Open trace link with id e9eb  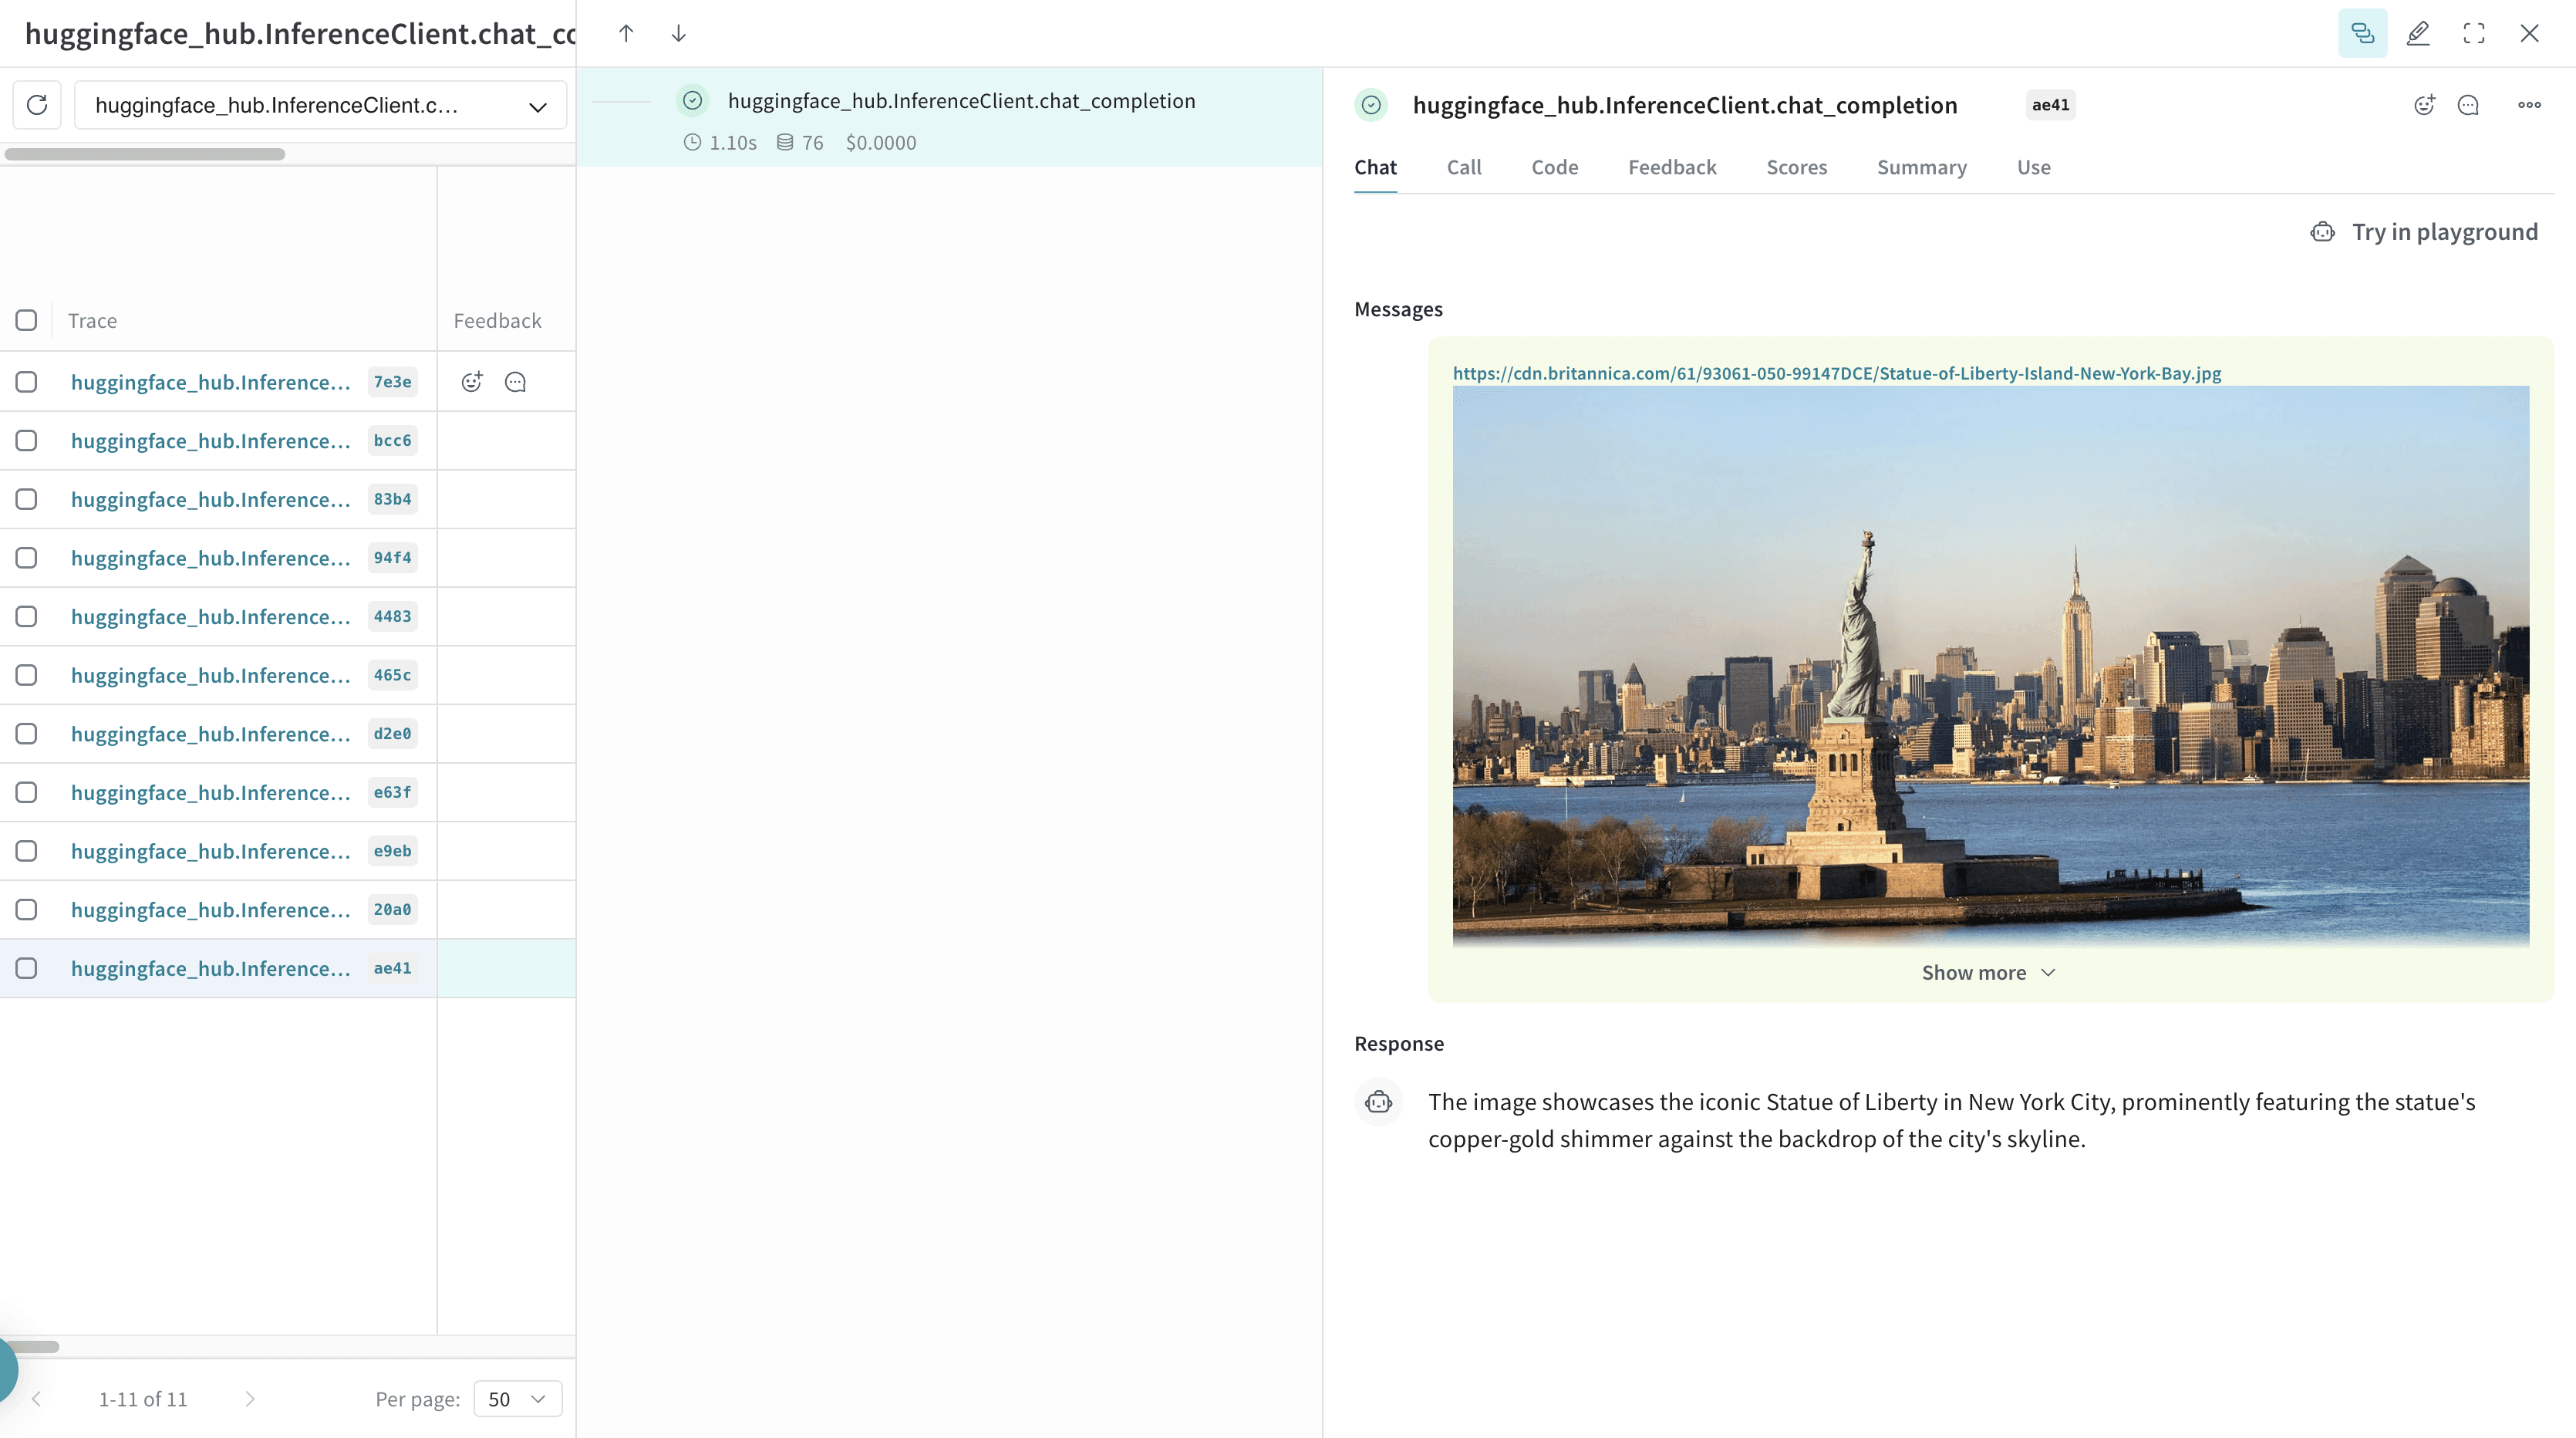coord(210,851)
